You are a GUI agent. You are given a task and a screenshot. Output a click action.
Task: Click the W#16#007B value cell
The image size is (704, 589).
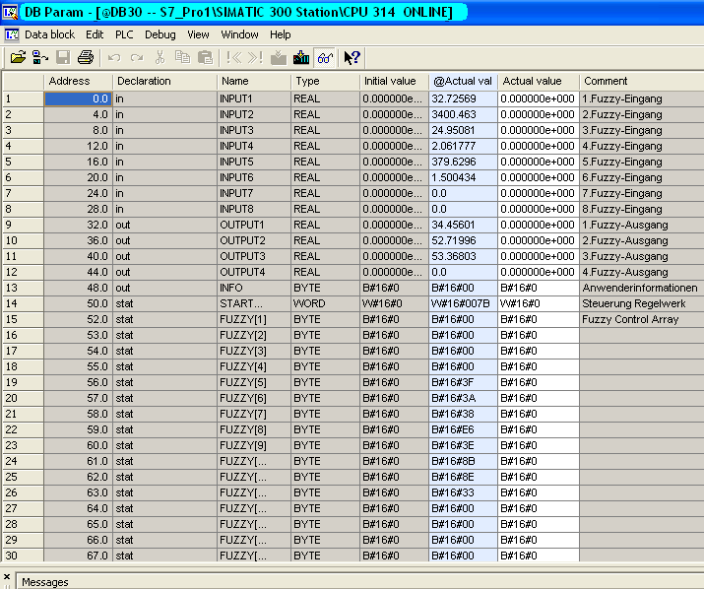[x=464, y=303]
